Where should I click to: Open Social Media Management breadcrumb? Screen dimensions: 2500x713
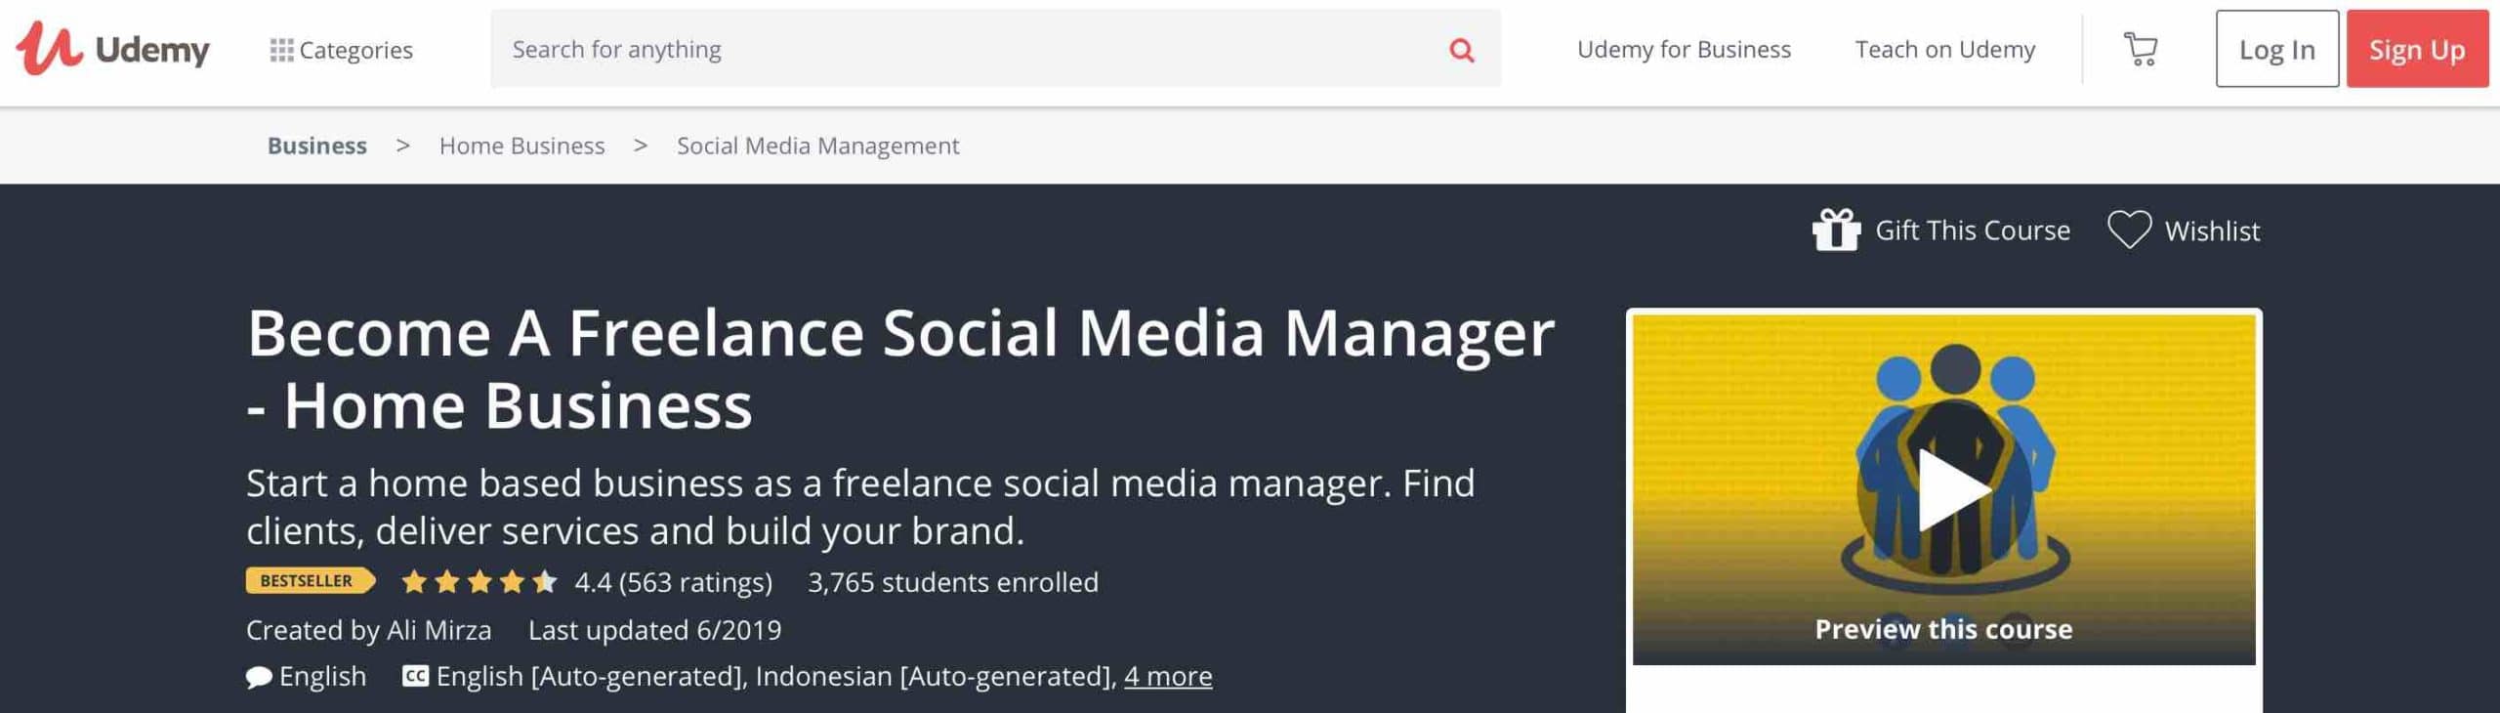817,146
